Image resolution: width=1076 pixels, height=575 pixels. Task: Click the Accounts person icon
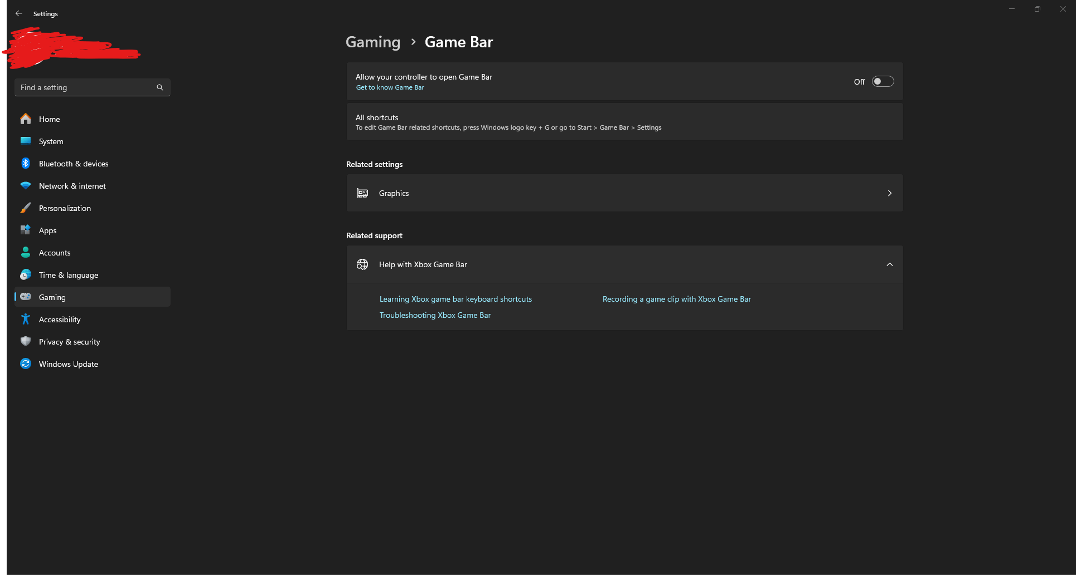click(26, 252)
